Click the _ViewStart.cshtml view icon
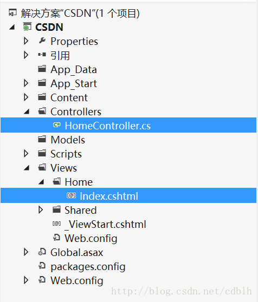This screenshot has height=302, width=258. click(57, 224)
